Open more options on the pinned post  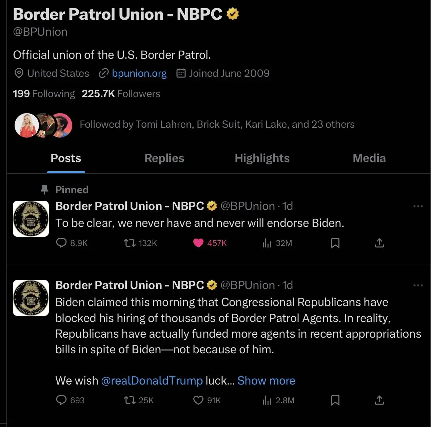pos(418,206)
